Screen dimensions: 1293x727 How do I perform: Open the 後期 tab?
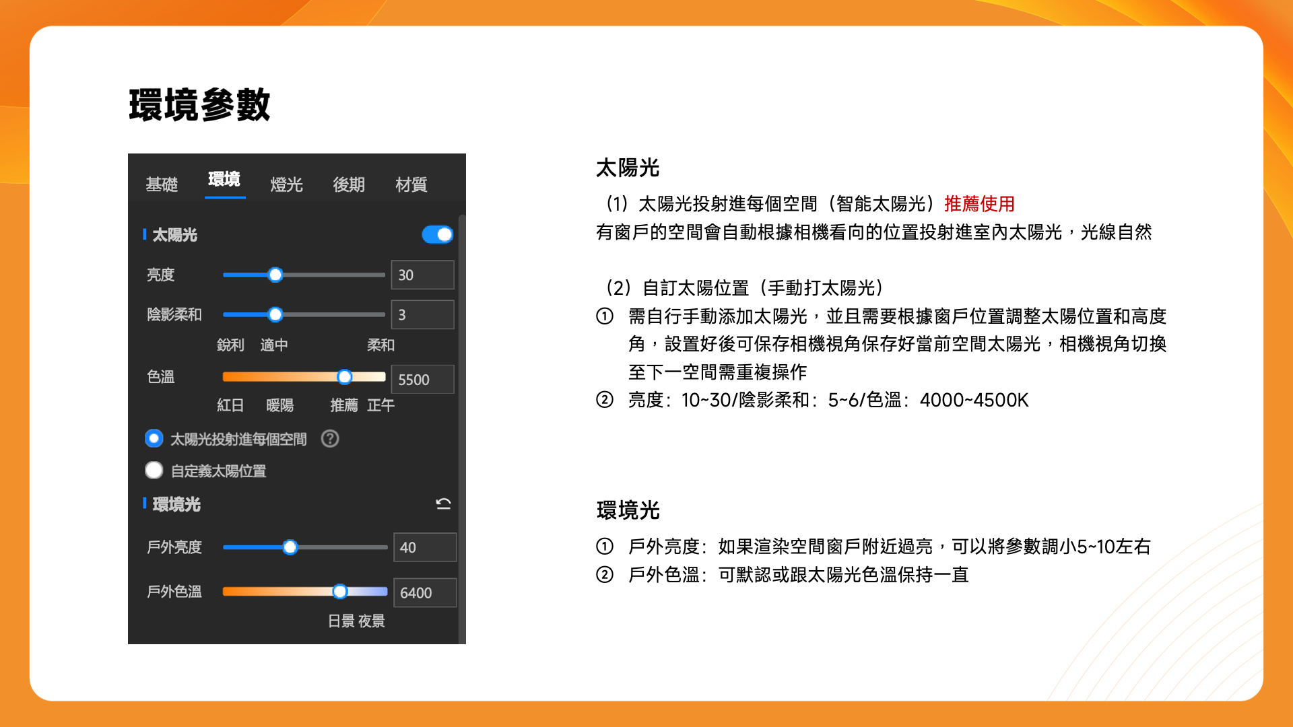[349, 184]
